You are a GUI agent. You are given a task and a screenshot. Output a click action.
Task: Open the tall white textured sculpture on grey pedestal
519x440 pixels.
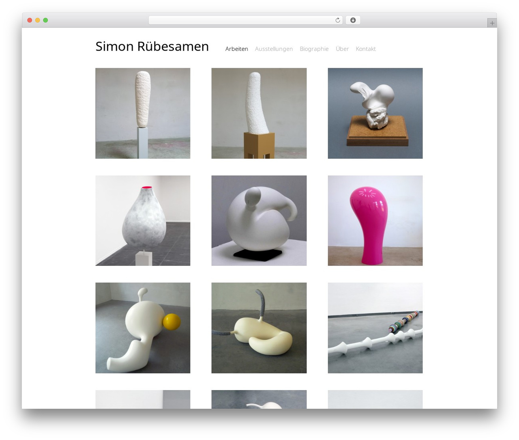tap(143, 113)
